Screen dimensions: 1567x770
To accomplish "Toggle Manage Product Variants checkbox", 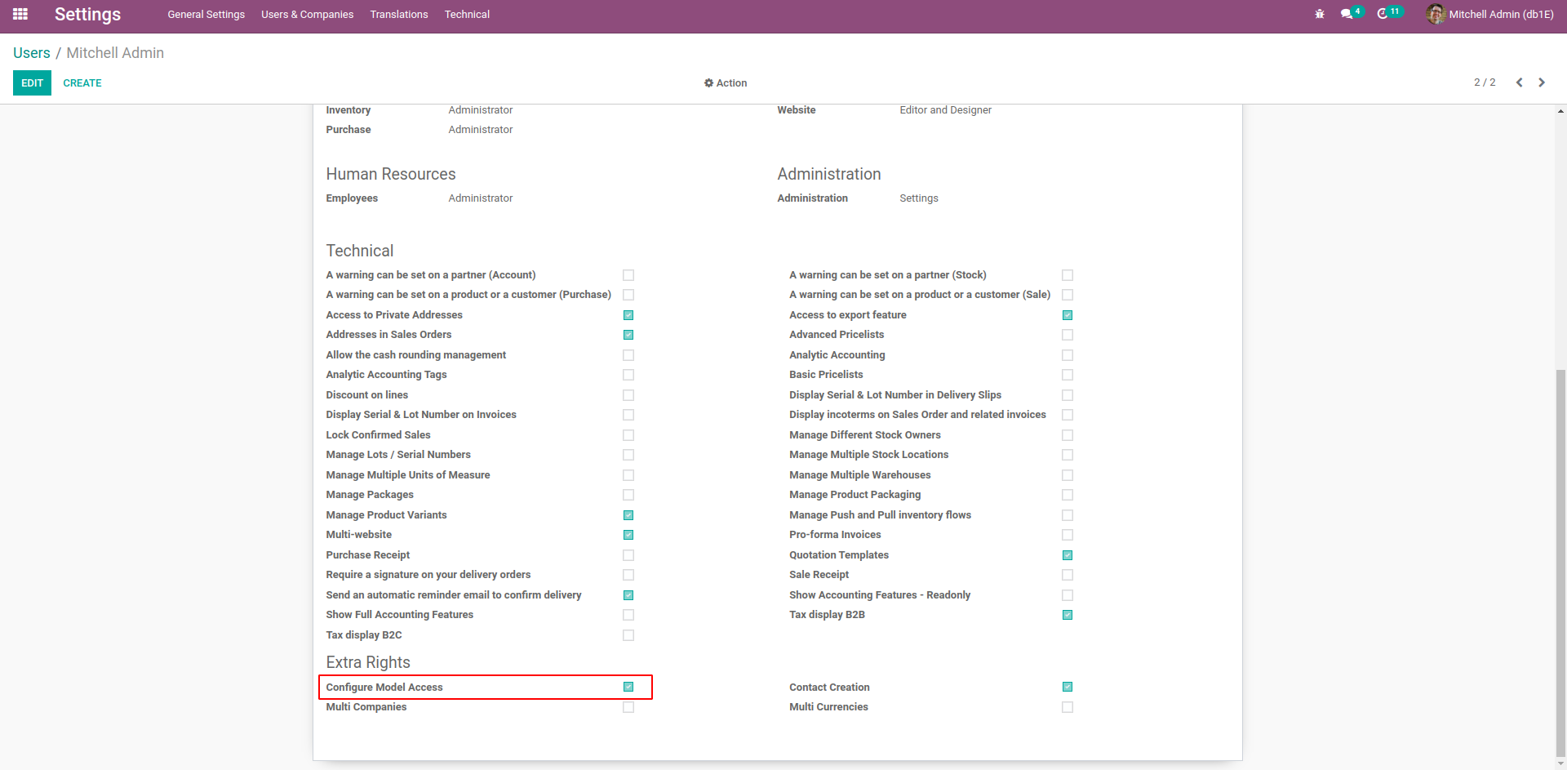I will (x=628, y=515).
